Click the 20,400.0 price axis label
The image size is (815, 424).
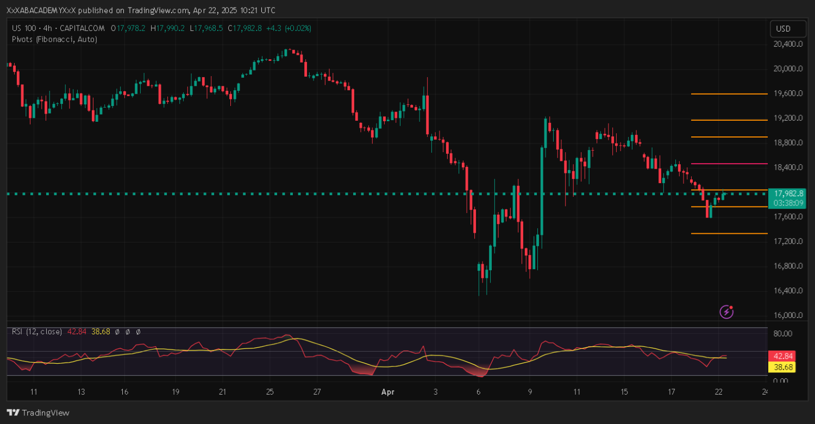[x=788, y=44]
